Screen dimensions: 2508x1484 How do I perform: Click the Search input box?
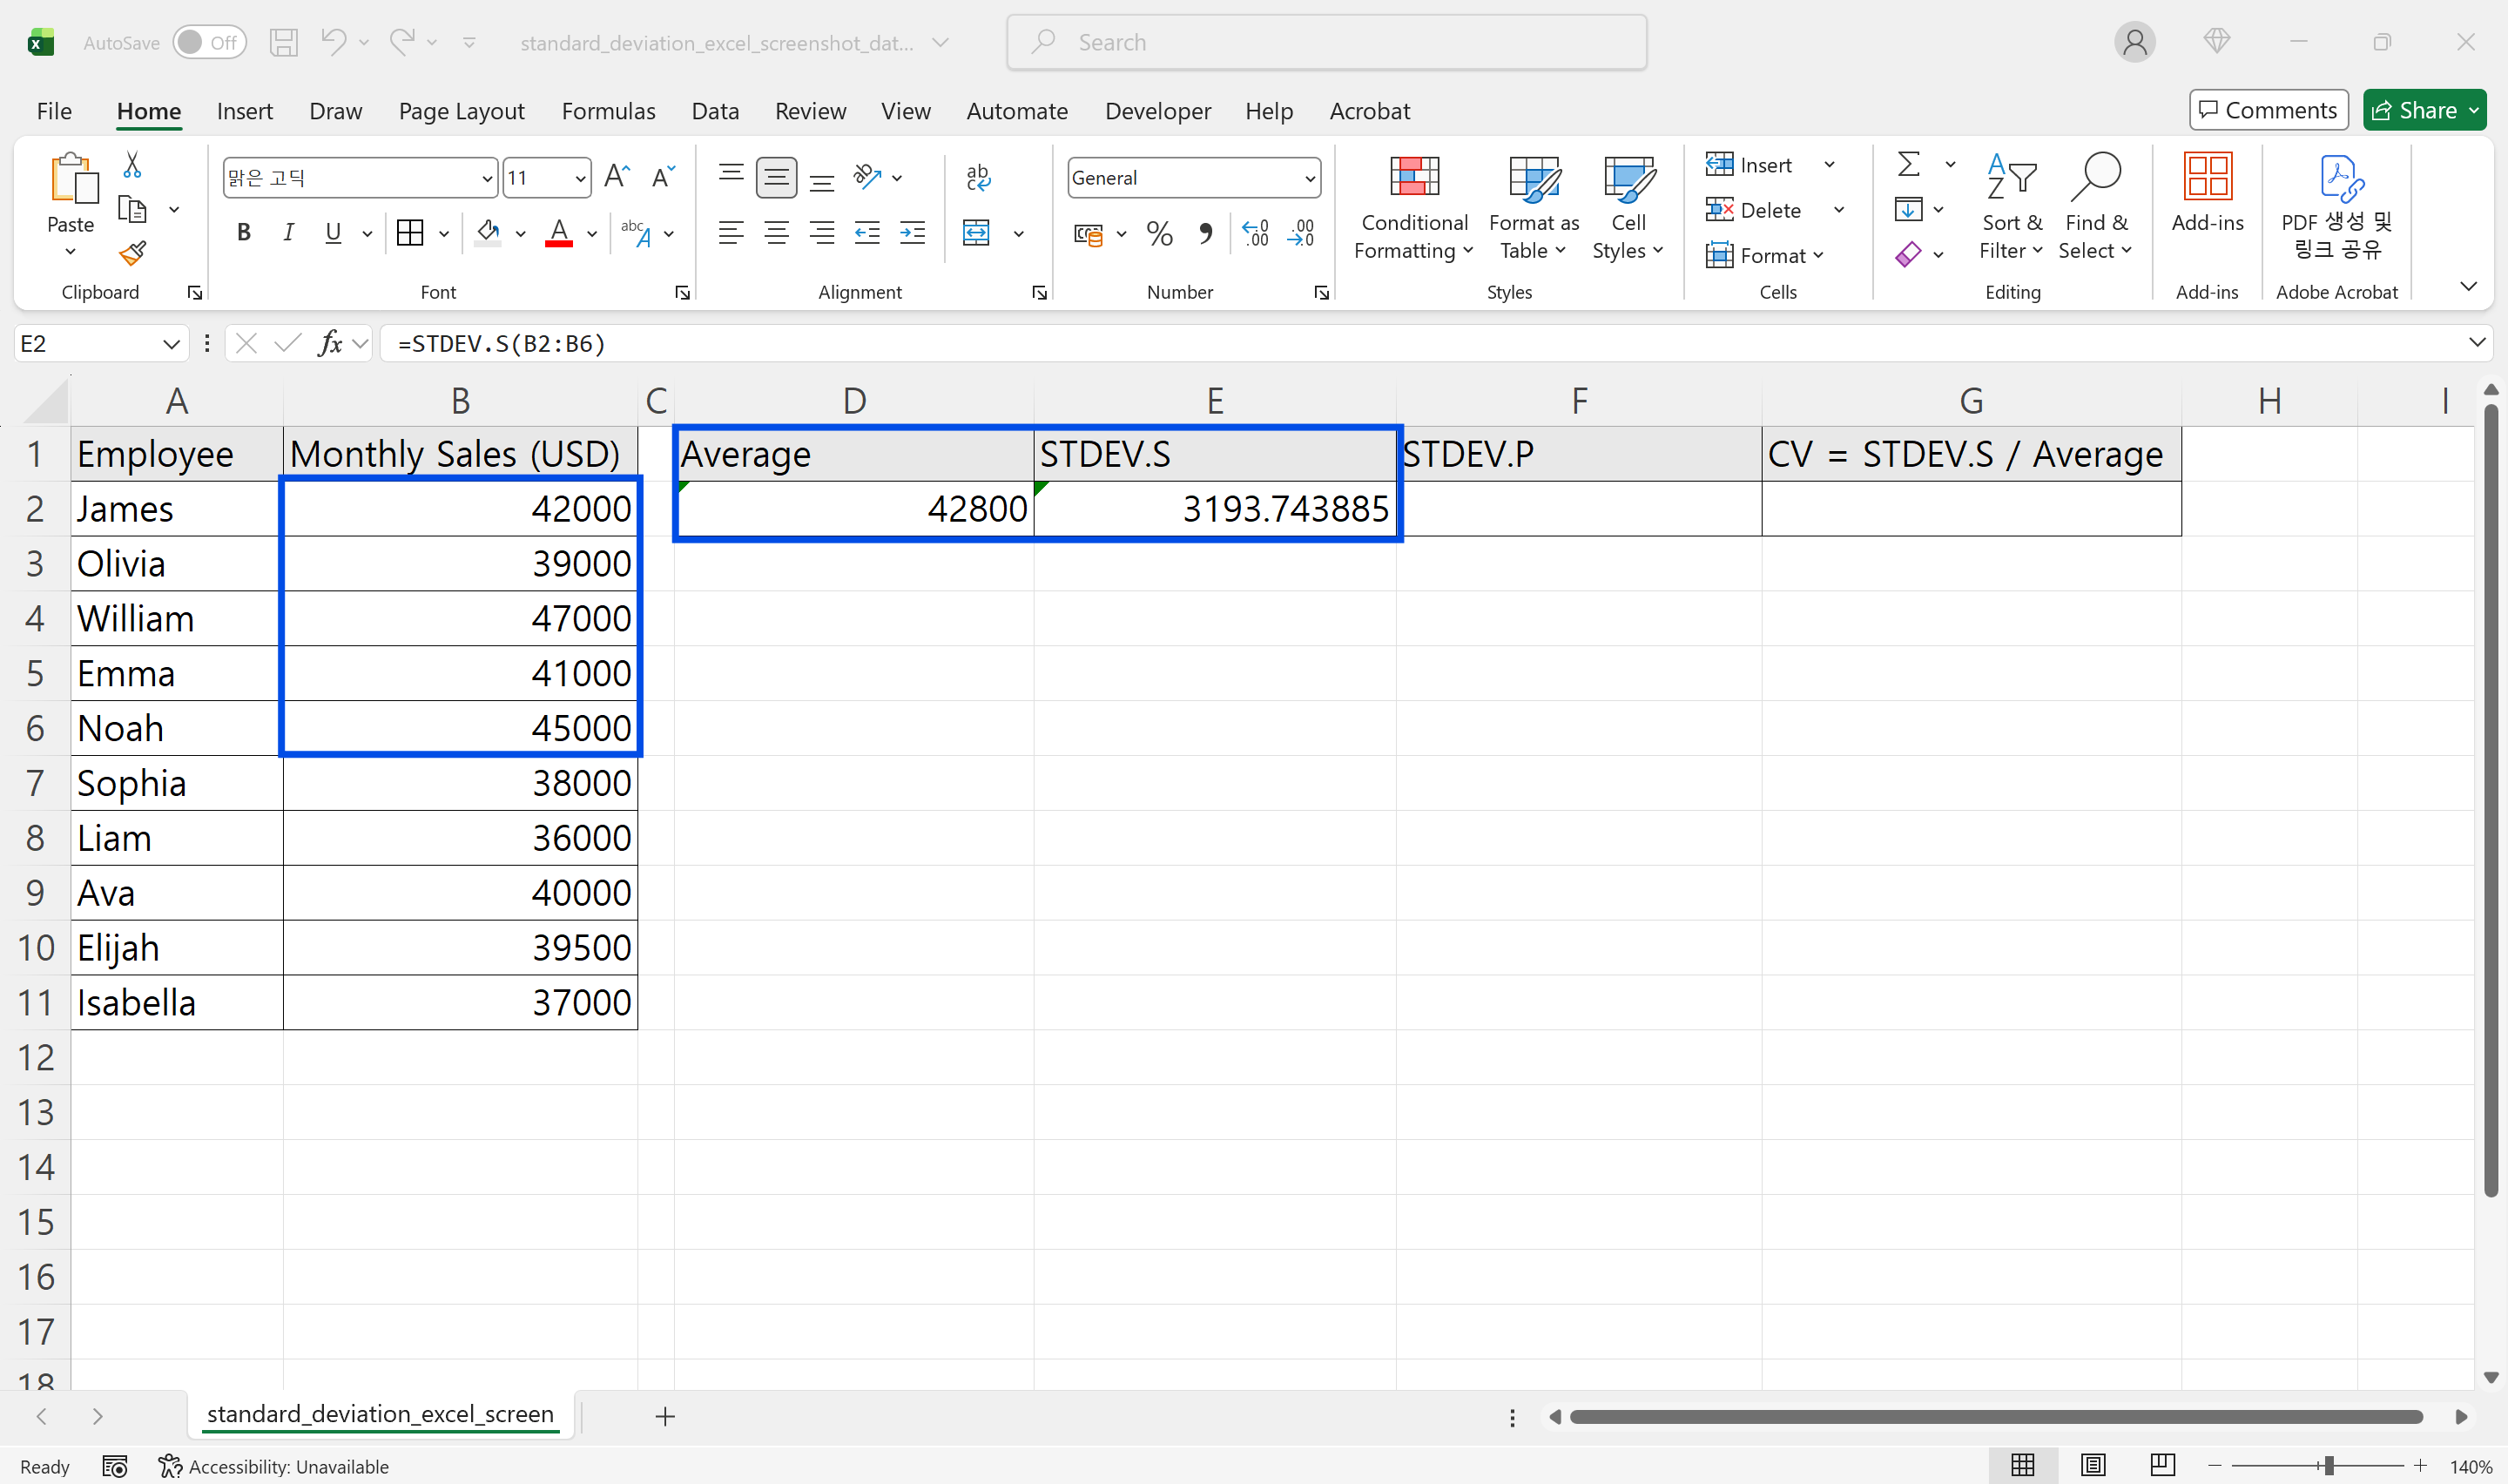1325,42
